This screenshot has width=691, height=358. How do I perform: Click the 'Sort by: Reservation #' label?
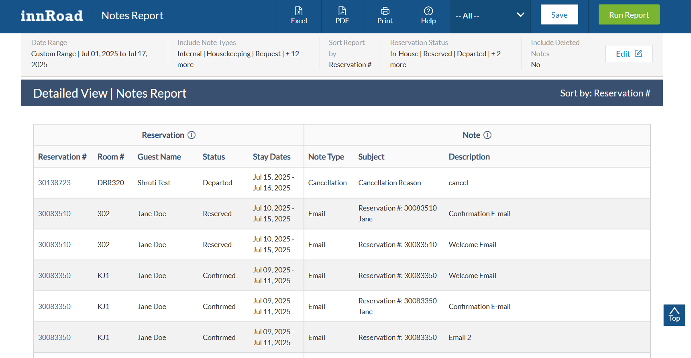(x=605, y=93)
